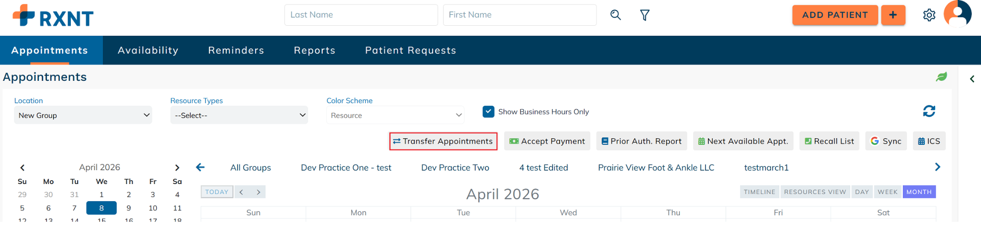Click the Accept Payment button
The image size is (981, 228).
pyautogui.click(x=547, y=141)
